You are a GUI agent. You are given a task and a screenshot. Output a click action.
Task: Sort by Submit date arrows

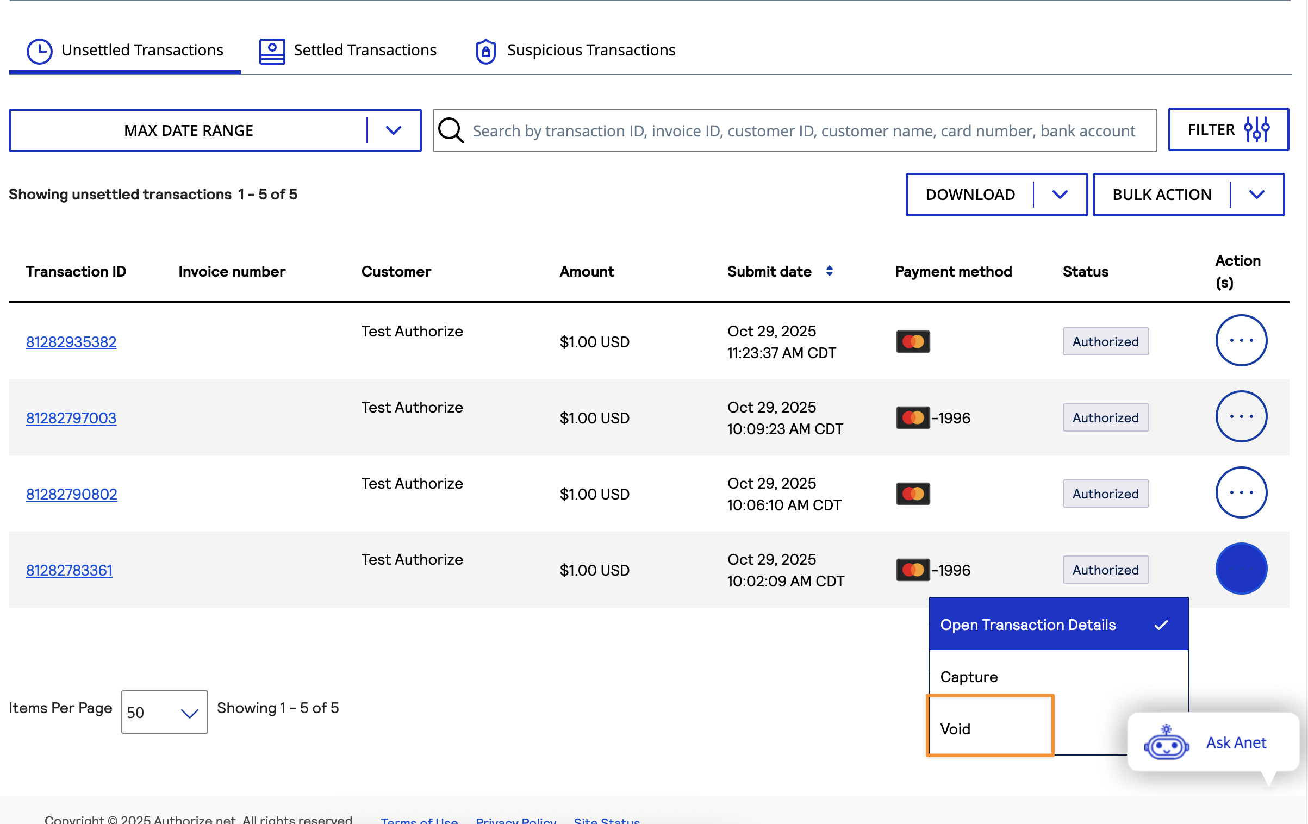(x=829, y=271)
